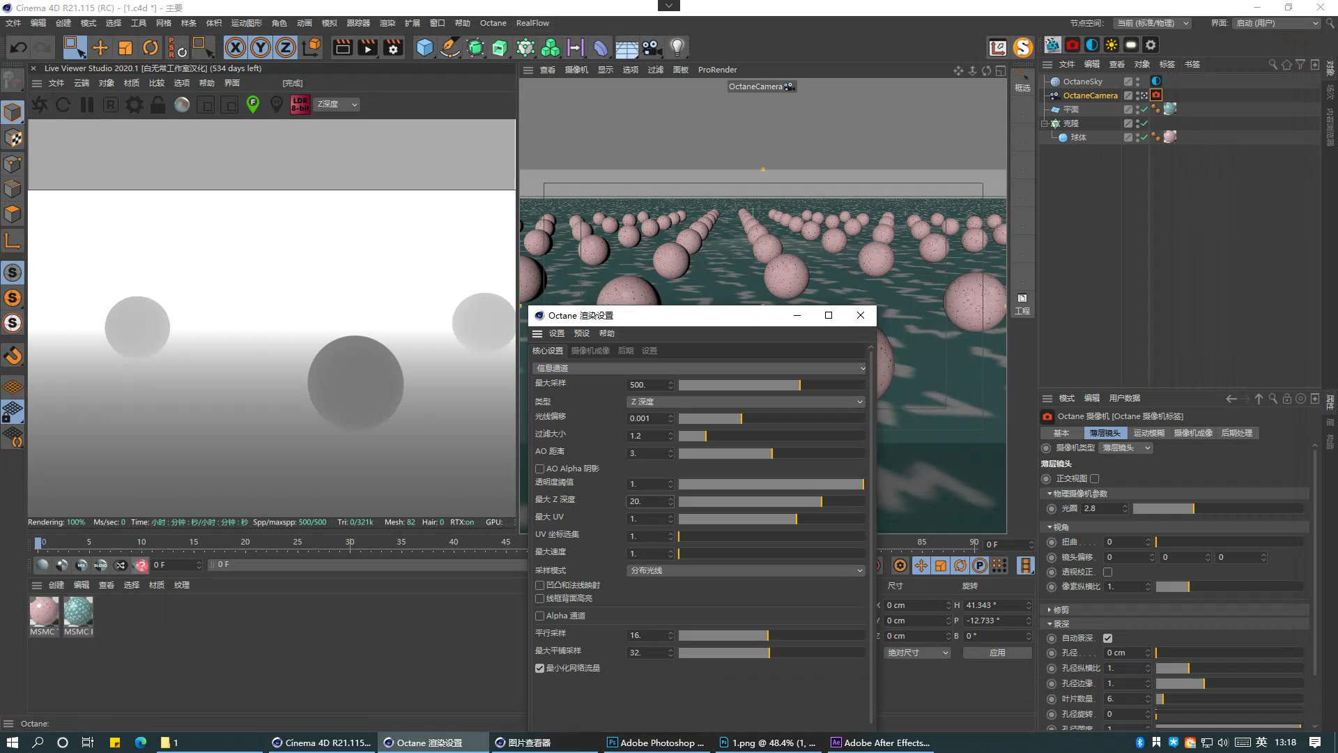The height and width of the screenshot is (753, 1338).
Task: Open 类型 Z 深度 dropdown
Action: tap(746, 402)
